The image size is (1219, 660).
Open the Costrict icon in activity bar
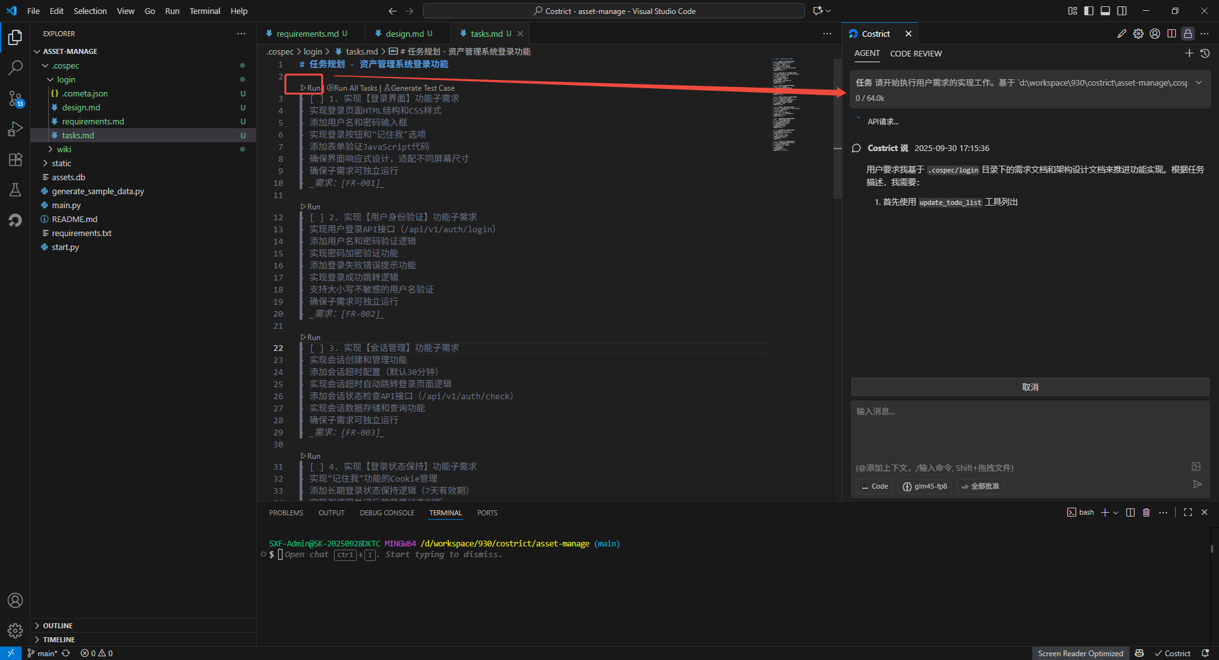coord(15,220)
